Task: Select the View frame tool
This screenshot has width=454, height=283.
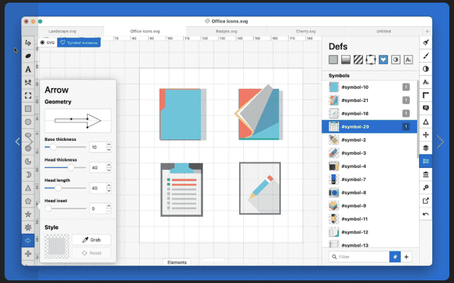Action: coord(28,95)
